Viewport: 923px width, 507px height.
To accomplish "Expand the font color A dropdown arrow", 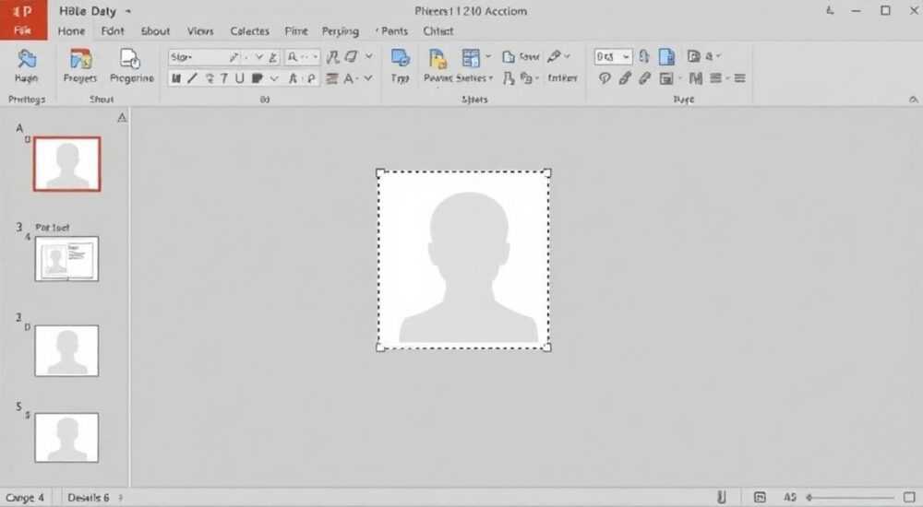I will click(x=368, y=78).
